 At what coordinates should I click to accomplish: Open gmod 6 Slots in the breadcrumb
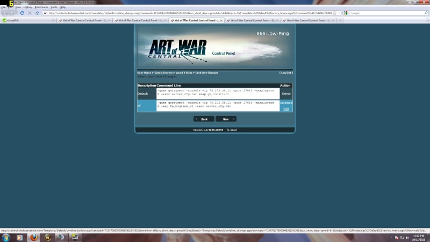[184, 73]
